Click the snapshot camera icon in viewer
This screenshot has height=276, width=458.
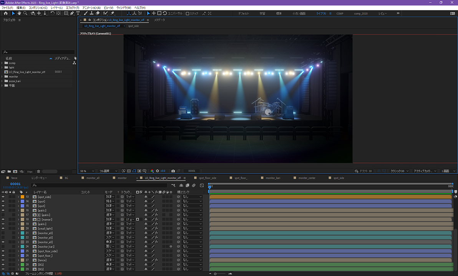[x=173, y=171]
